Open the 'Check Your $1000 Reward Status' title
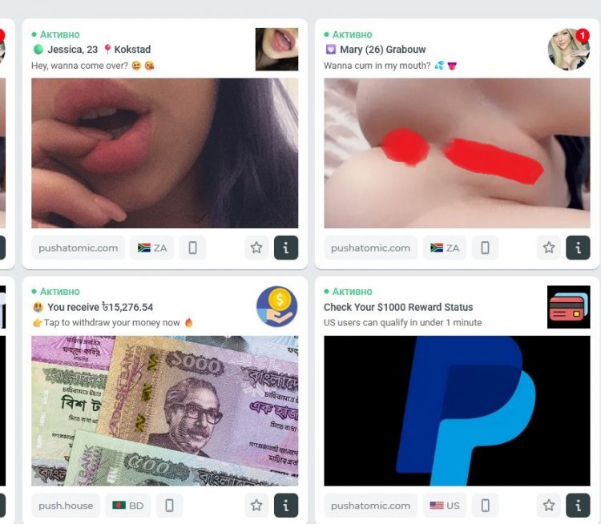Viewport: 601px width, 524px height. coord(398,307)
